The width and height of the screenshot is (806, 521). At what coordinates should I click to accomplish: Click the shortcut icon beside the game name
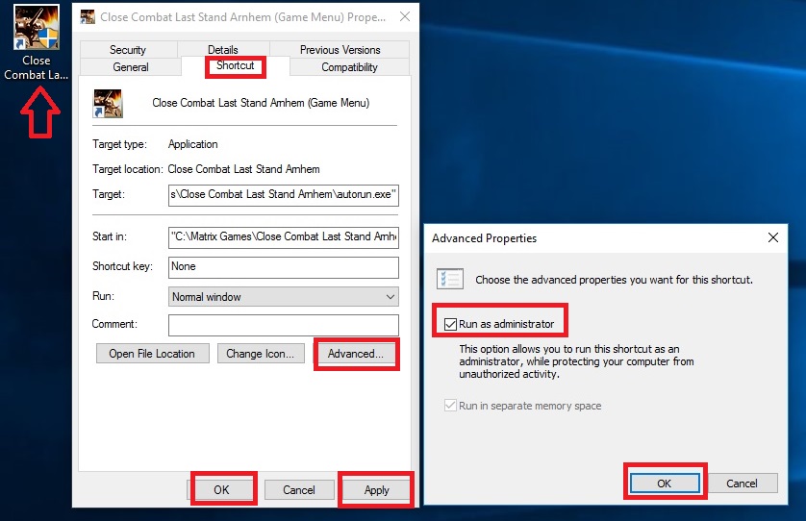click(108, 103)
